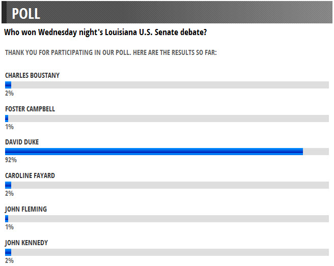Select the Caroline Fayard name label

30,175
